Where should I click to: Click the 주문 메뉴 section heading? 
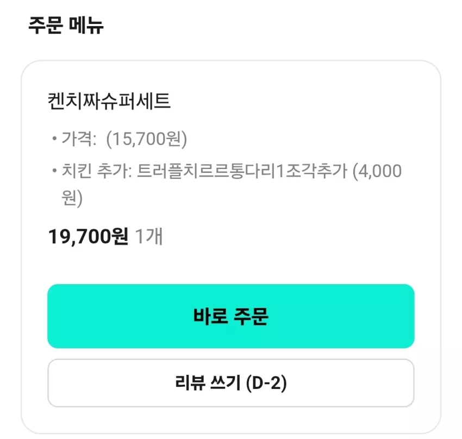(x=66, y=26)
